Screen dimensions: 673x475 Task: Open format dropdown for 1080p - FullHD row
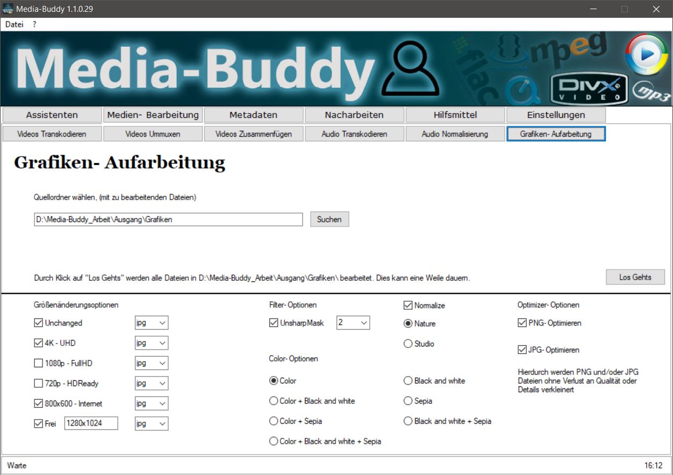click(x=152, y=363)
